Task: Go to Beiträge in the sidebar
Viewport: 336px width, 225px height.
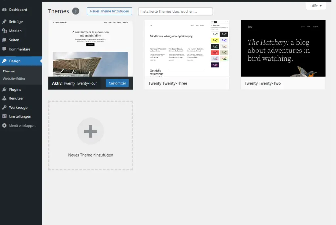Action: pos(21,21)
